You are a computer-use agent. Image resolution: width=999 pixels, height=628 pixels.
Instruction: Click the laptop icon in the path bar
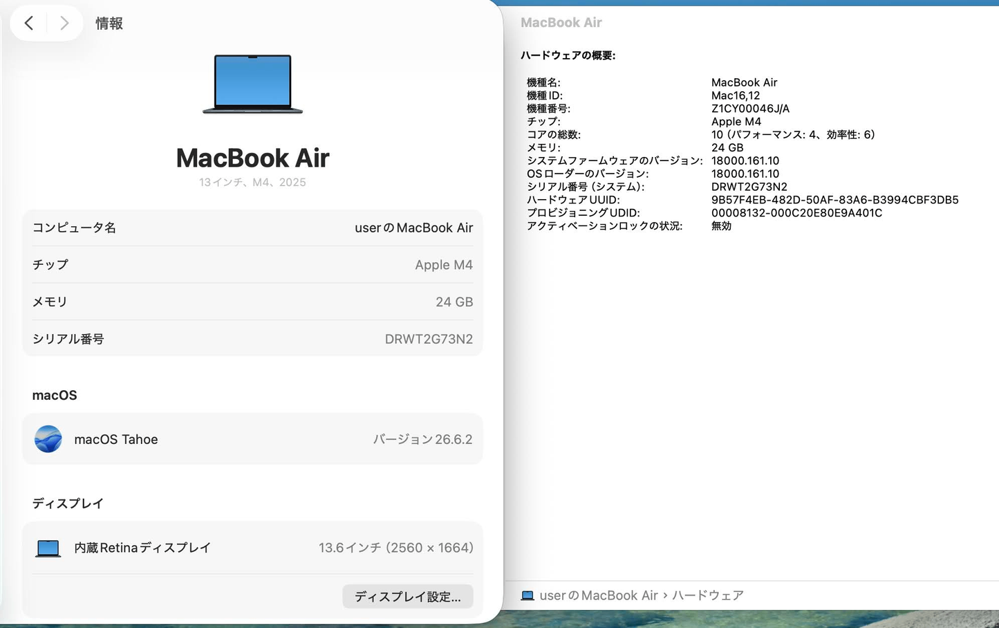point(527,595)
